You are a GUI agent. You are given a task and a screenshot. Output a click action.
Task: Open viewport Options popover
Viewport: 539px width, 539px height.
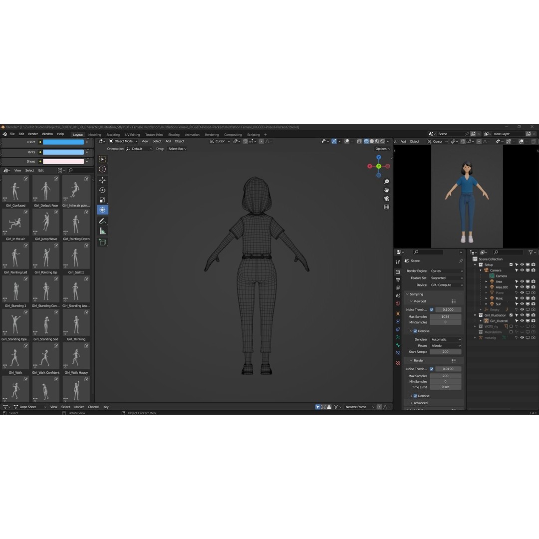click(382, 149)
